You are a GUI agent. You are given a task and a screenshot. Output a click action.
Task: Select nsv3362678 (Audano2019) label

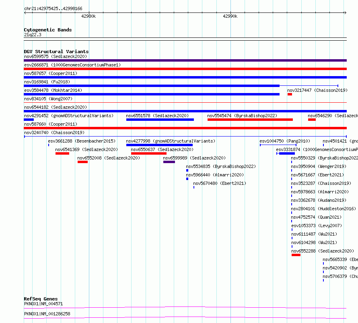(x=319, y=200)
